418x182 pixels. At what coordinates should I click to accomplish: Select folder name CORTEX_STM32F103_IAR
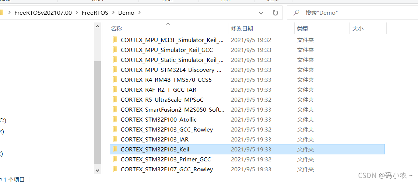[x=155, y=139]
